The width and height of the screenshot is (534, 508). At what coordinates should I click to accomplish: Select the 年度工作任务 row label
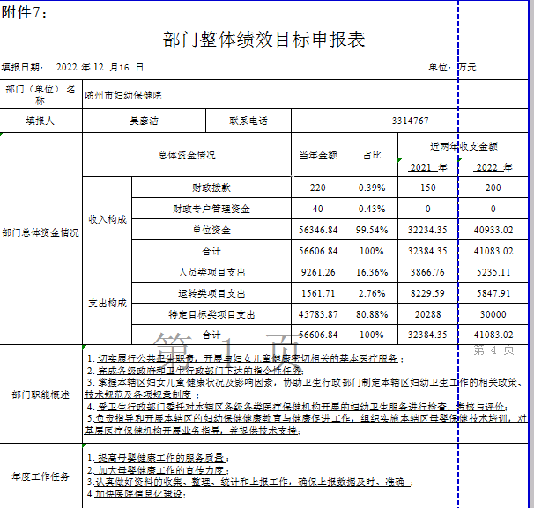click(x=41, y=475)
